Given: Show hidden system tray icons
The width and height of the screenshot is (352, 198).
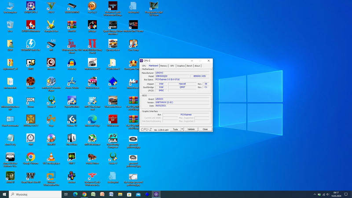Looking at the screenshot, I should click(x=315, y=194).
